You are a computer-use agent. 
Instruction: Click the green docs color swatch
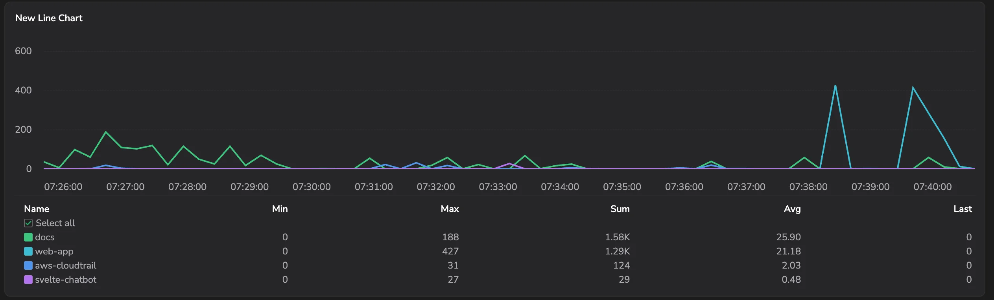pos(28,237)
